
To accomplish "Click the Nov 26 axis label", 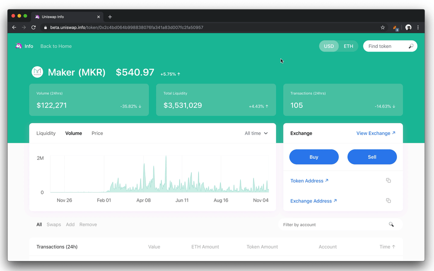I will click(64, 200).
